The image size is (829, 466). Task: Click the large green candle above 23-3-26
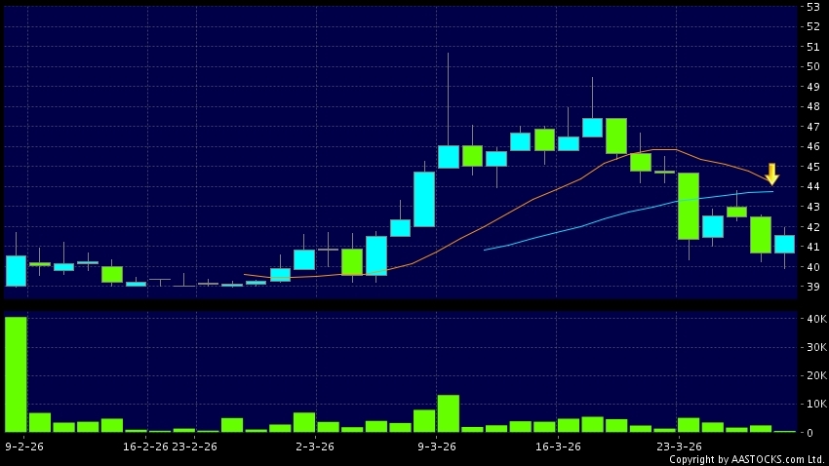[689, 206]
